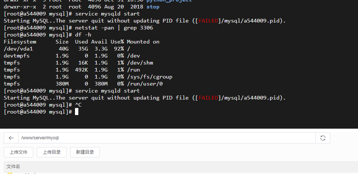Click the first red FAILED text in terminal
Screen dimensions: 358x174
click(208, 21)
